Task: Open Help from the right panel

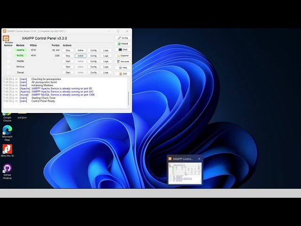Action: [123, 68]
